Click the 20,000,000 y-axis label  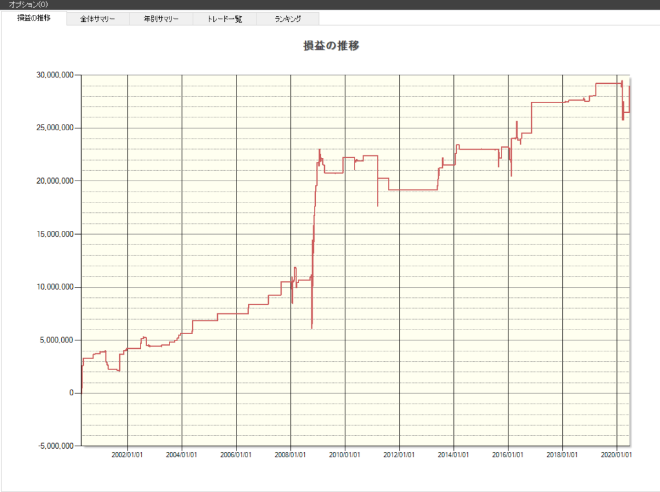pos(55,181)
